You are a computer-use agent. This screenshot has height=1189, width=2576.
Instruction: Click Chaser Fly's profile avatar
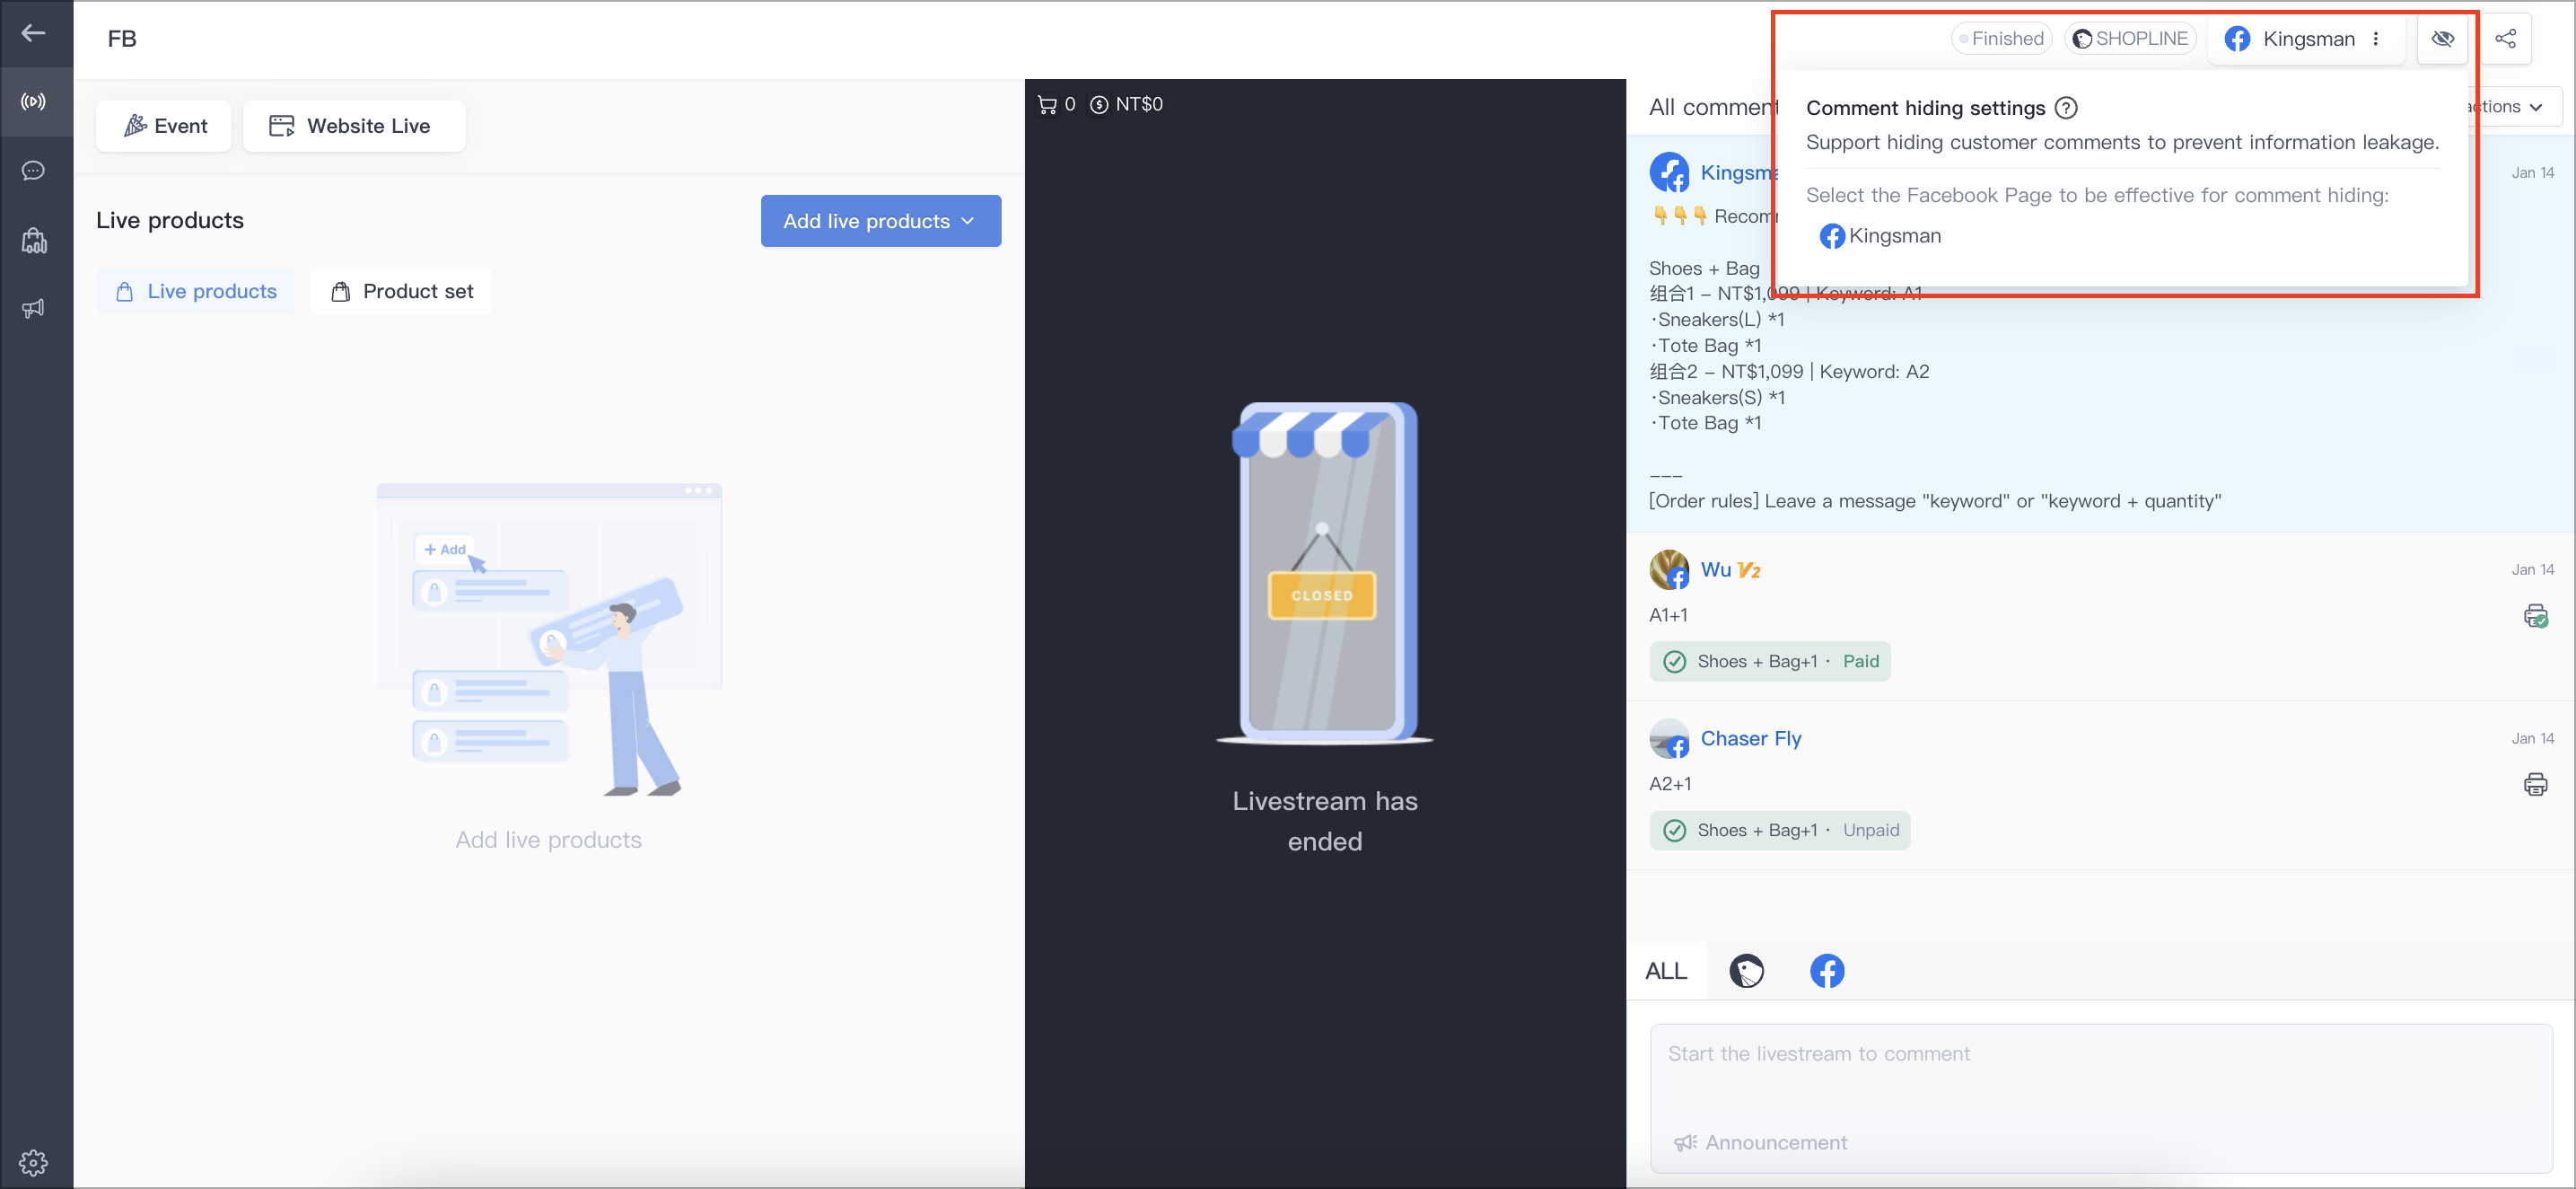tap(1669, 738)
